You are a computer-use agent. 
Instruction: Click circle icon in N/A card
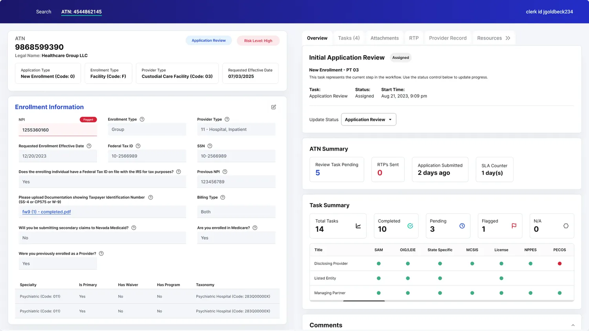(566, 226)
